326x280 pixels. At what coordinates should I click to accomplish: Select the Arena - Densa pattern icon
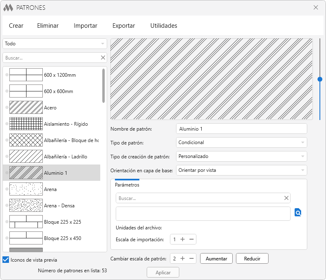pos(26,206)
